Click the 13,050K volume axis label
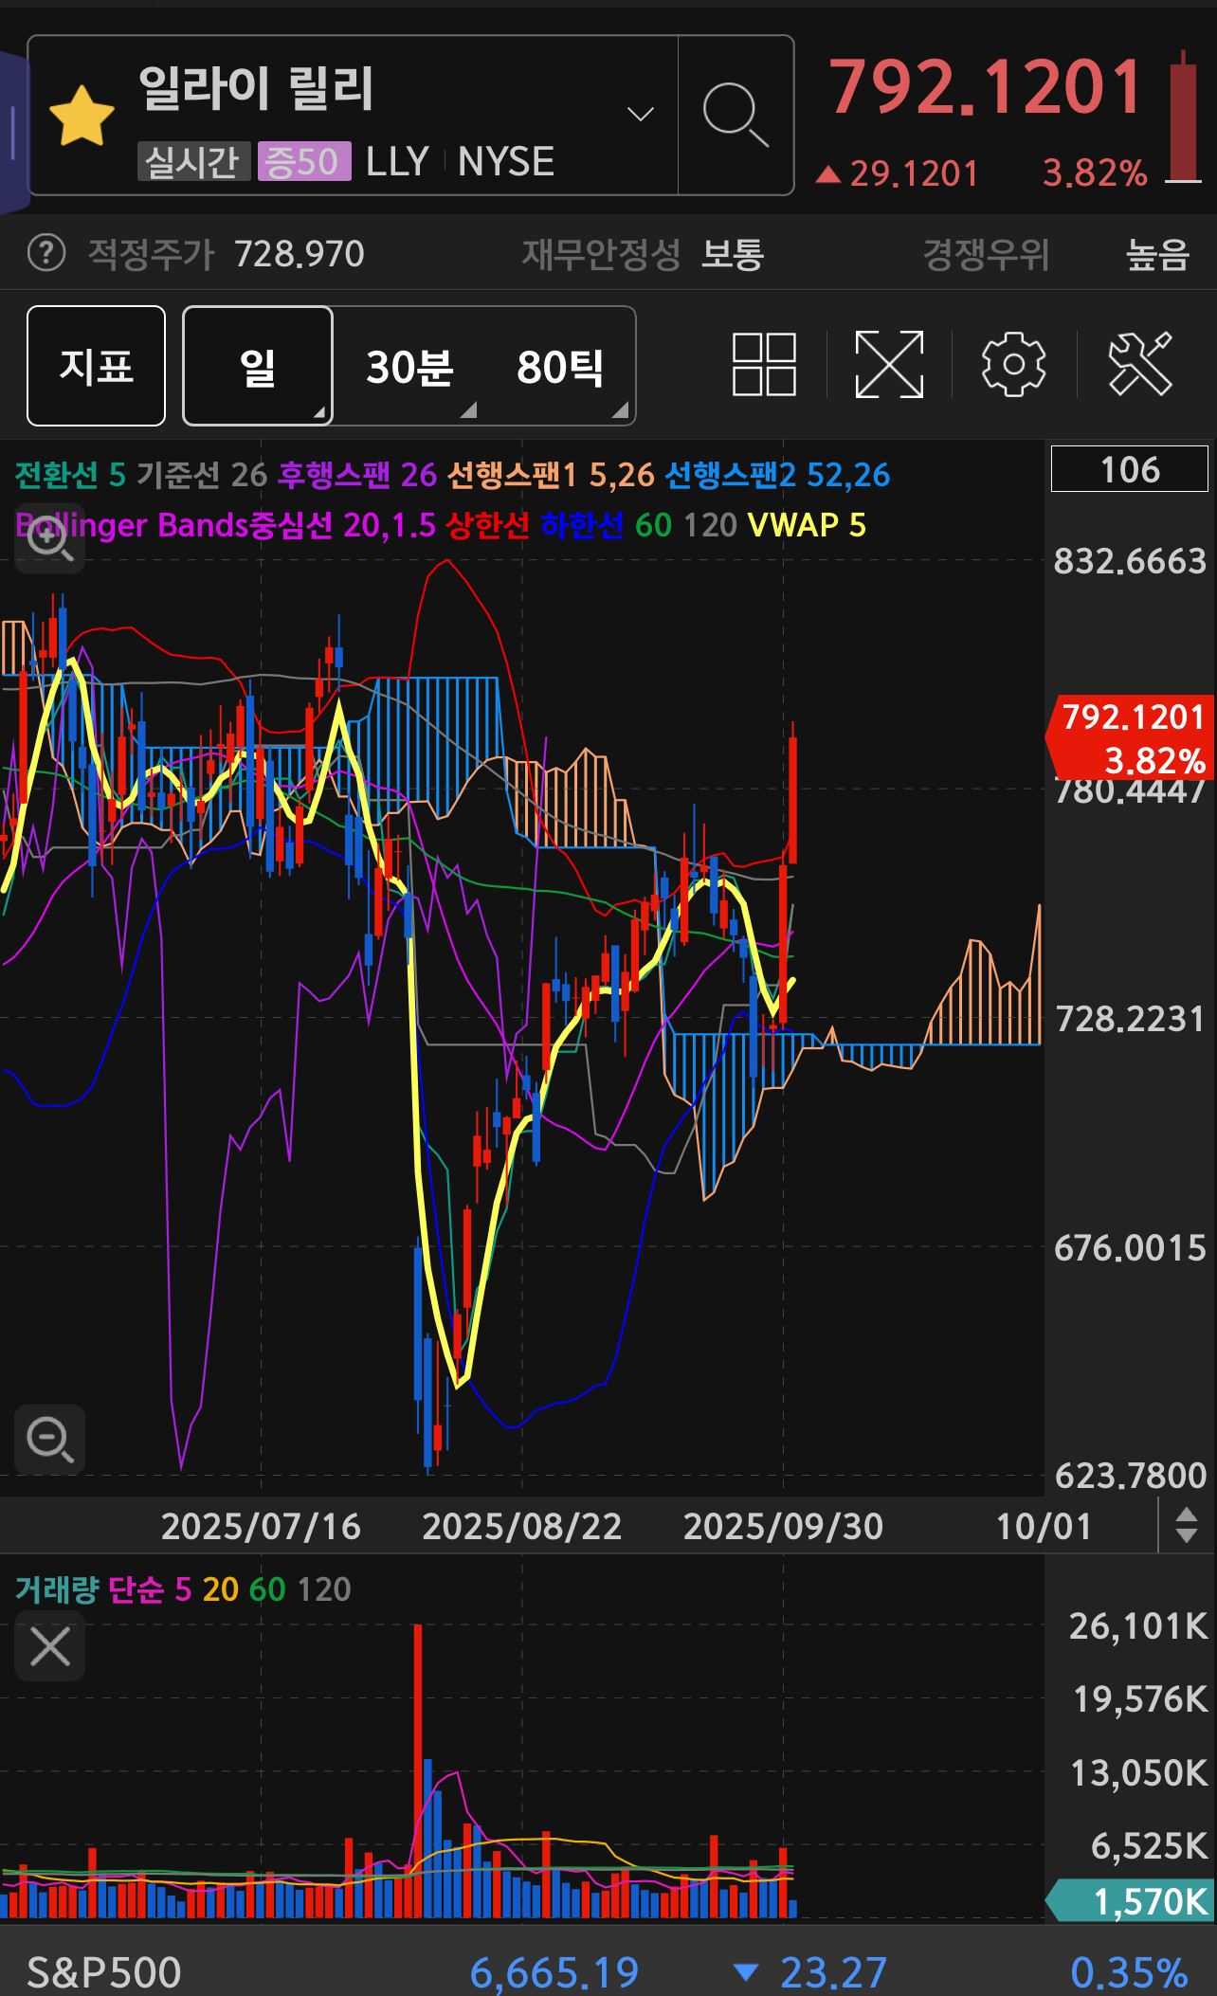 pyautogui.click(x=1138, y=1773)
